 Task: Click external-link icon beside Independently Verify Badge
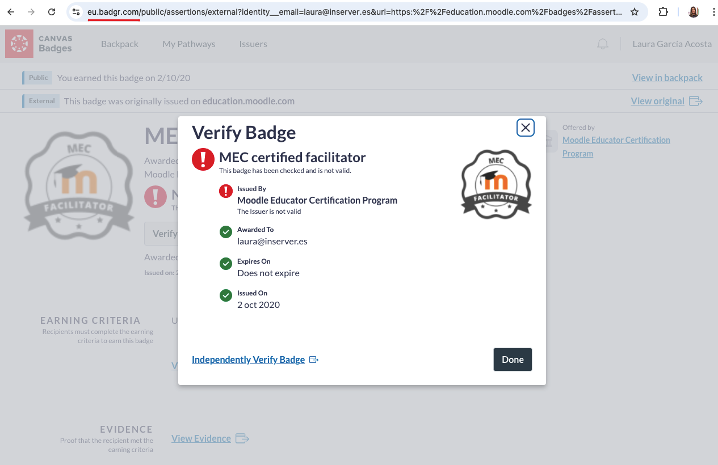(314, 360)
